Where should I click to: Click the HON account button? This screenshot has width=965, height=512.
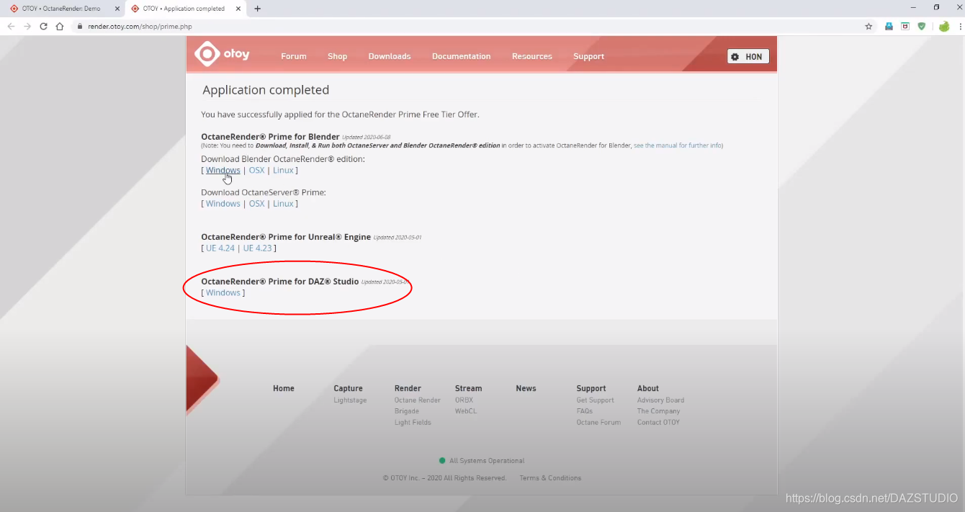(748, 57)
